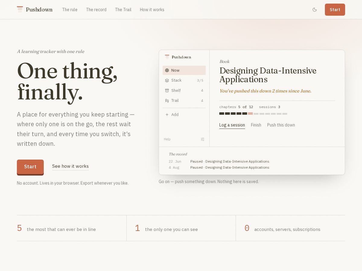
Task: Open 'The record' nav link
Action: pos(96,10)
